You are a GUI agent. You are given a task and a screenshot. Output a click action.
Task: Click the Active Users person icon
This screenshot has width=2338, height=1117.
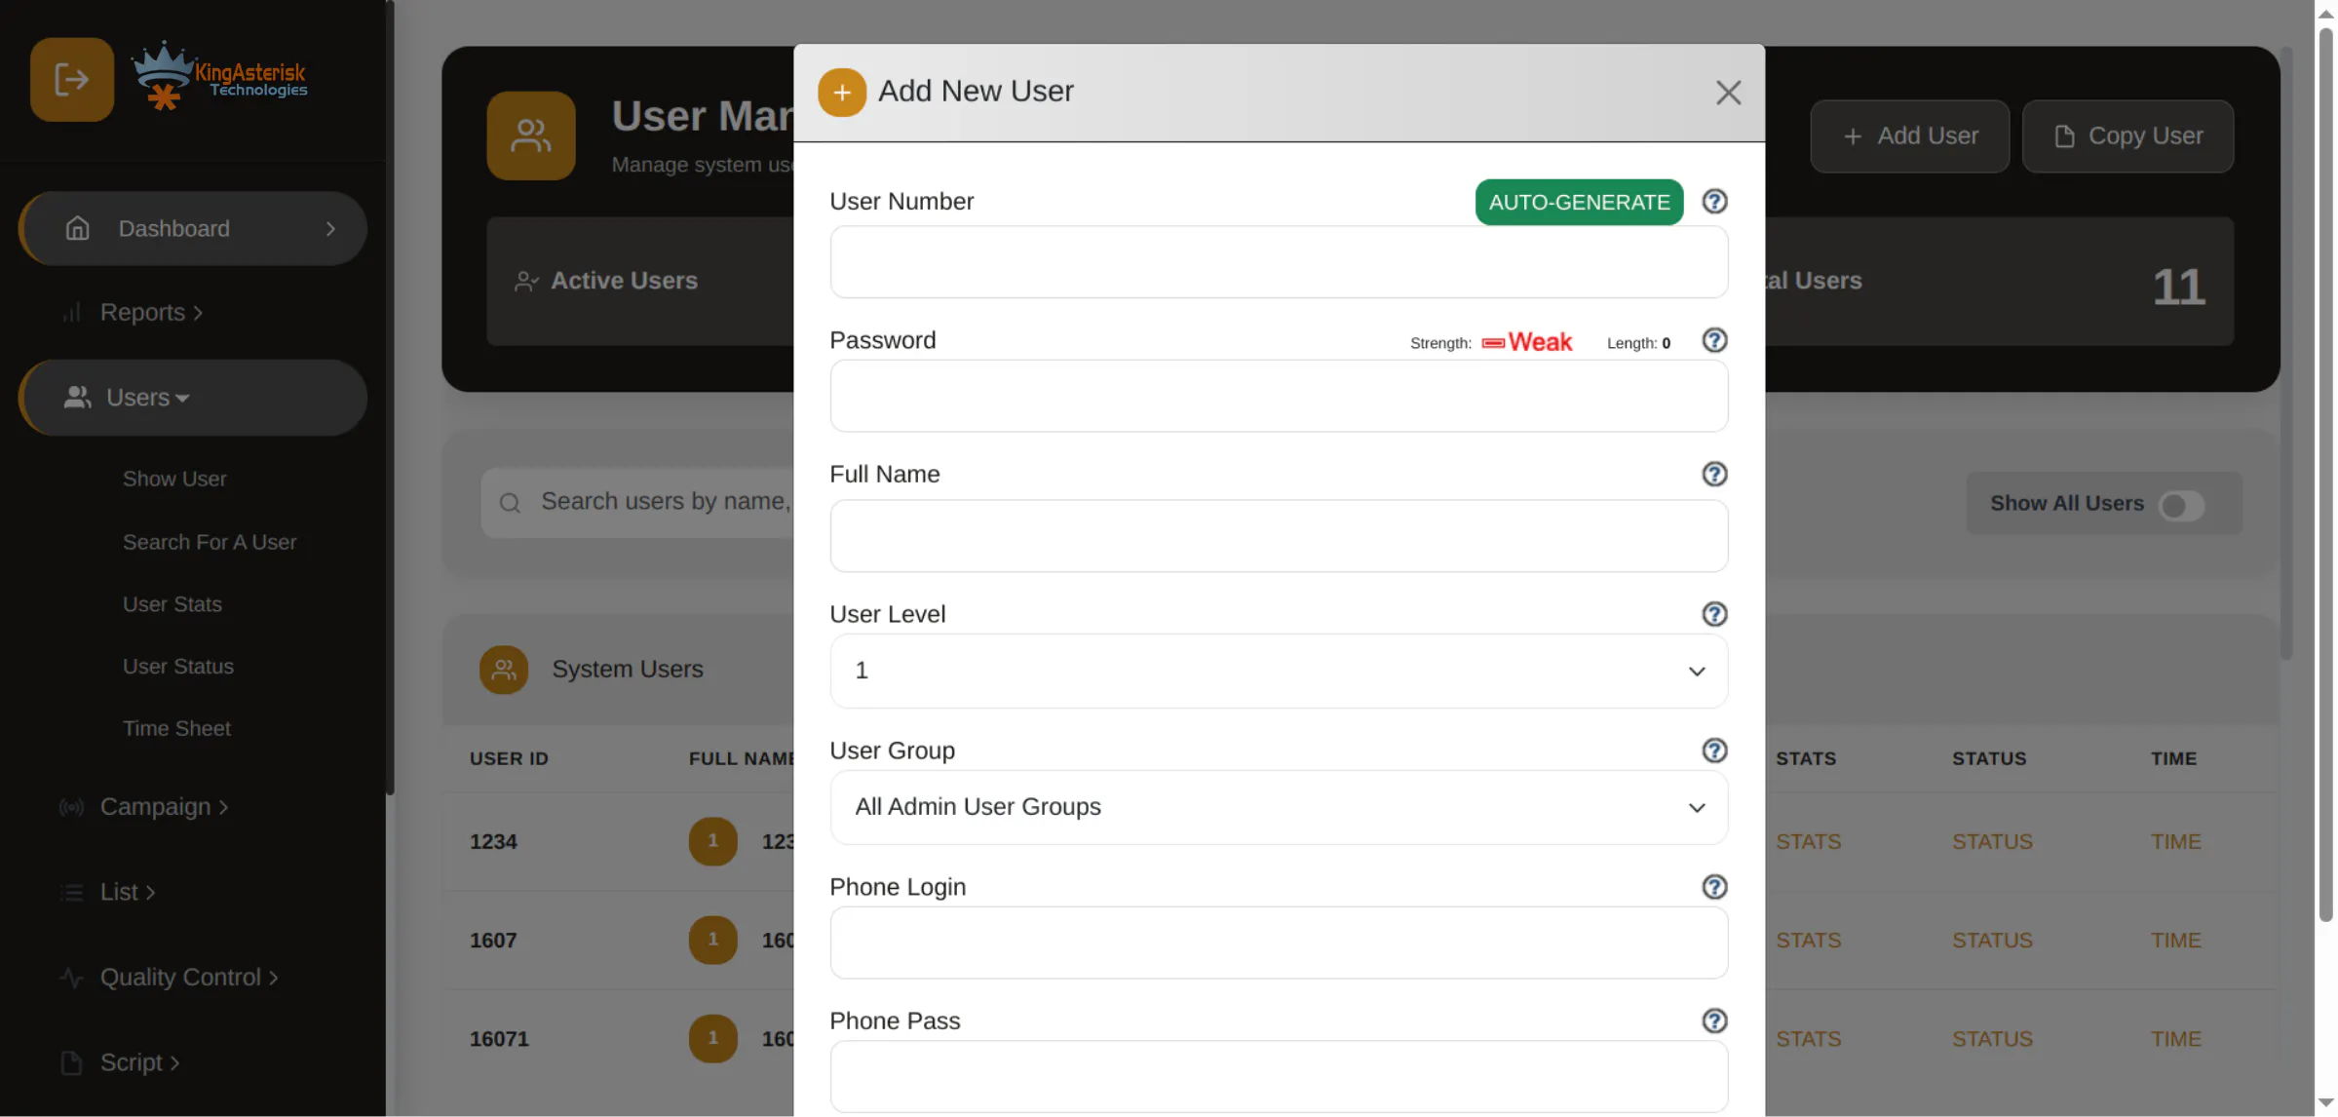[526, 282]
